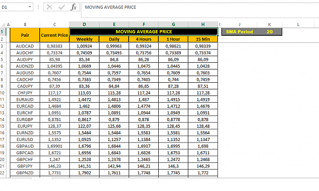
Task: Click the formula bar options dots handle
Action: (38, 7)
